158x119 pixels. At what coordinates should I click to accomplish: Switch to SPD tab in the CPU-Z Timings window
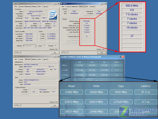(87, 7)
